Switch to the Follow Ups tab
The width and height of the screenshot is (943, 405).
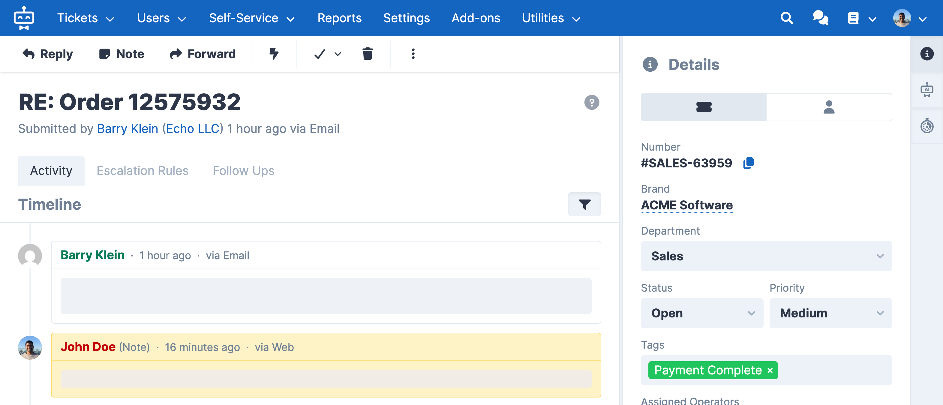tap(243, 171)
